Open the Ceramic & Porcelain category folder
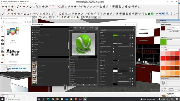This screenshot has width=180, height=101. click(39, 42)
